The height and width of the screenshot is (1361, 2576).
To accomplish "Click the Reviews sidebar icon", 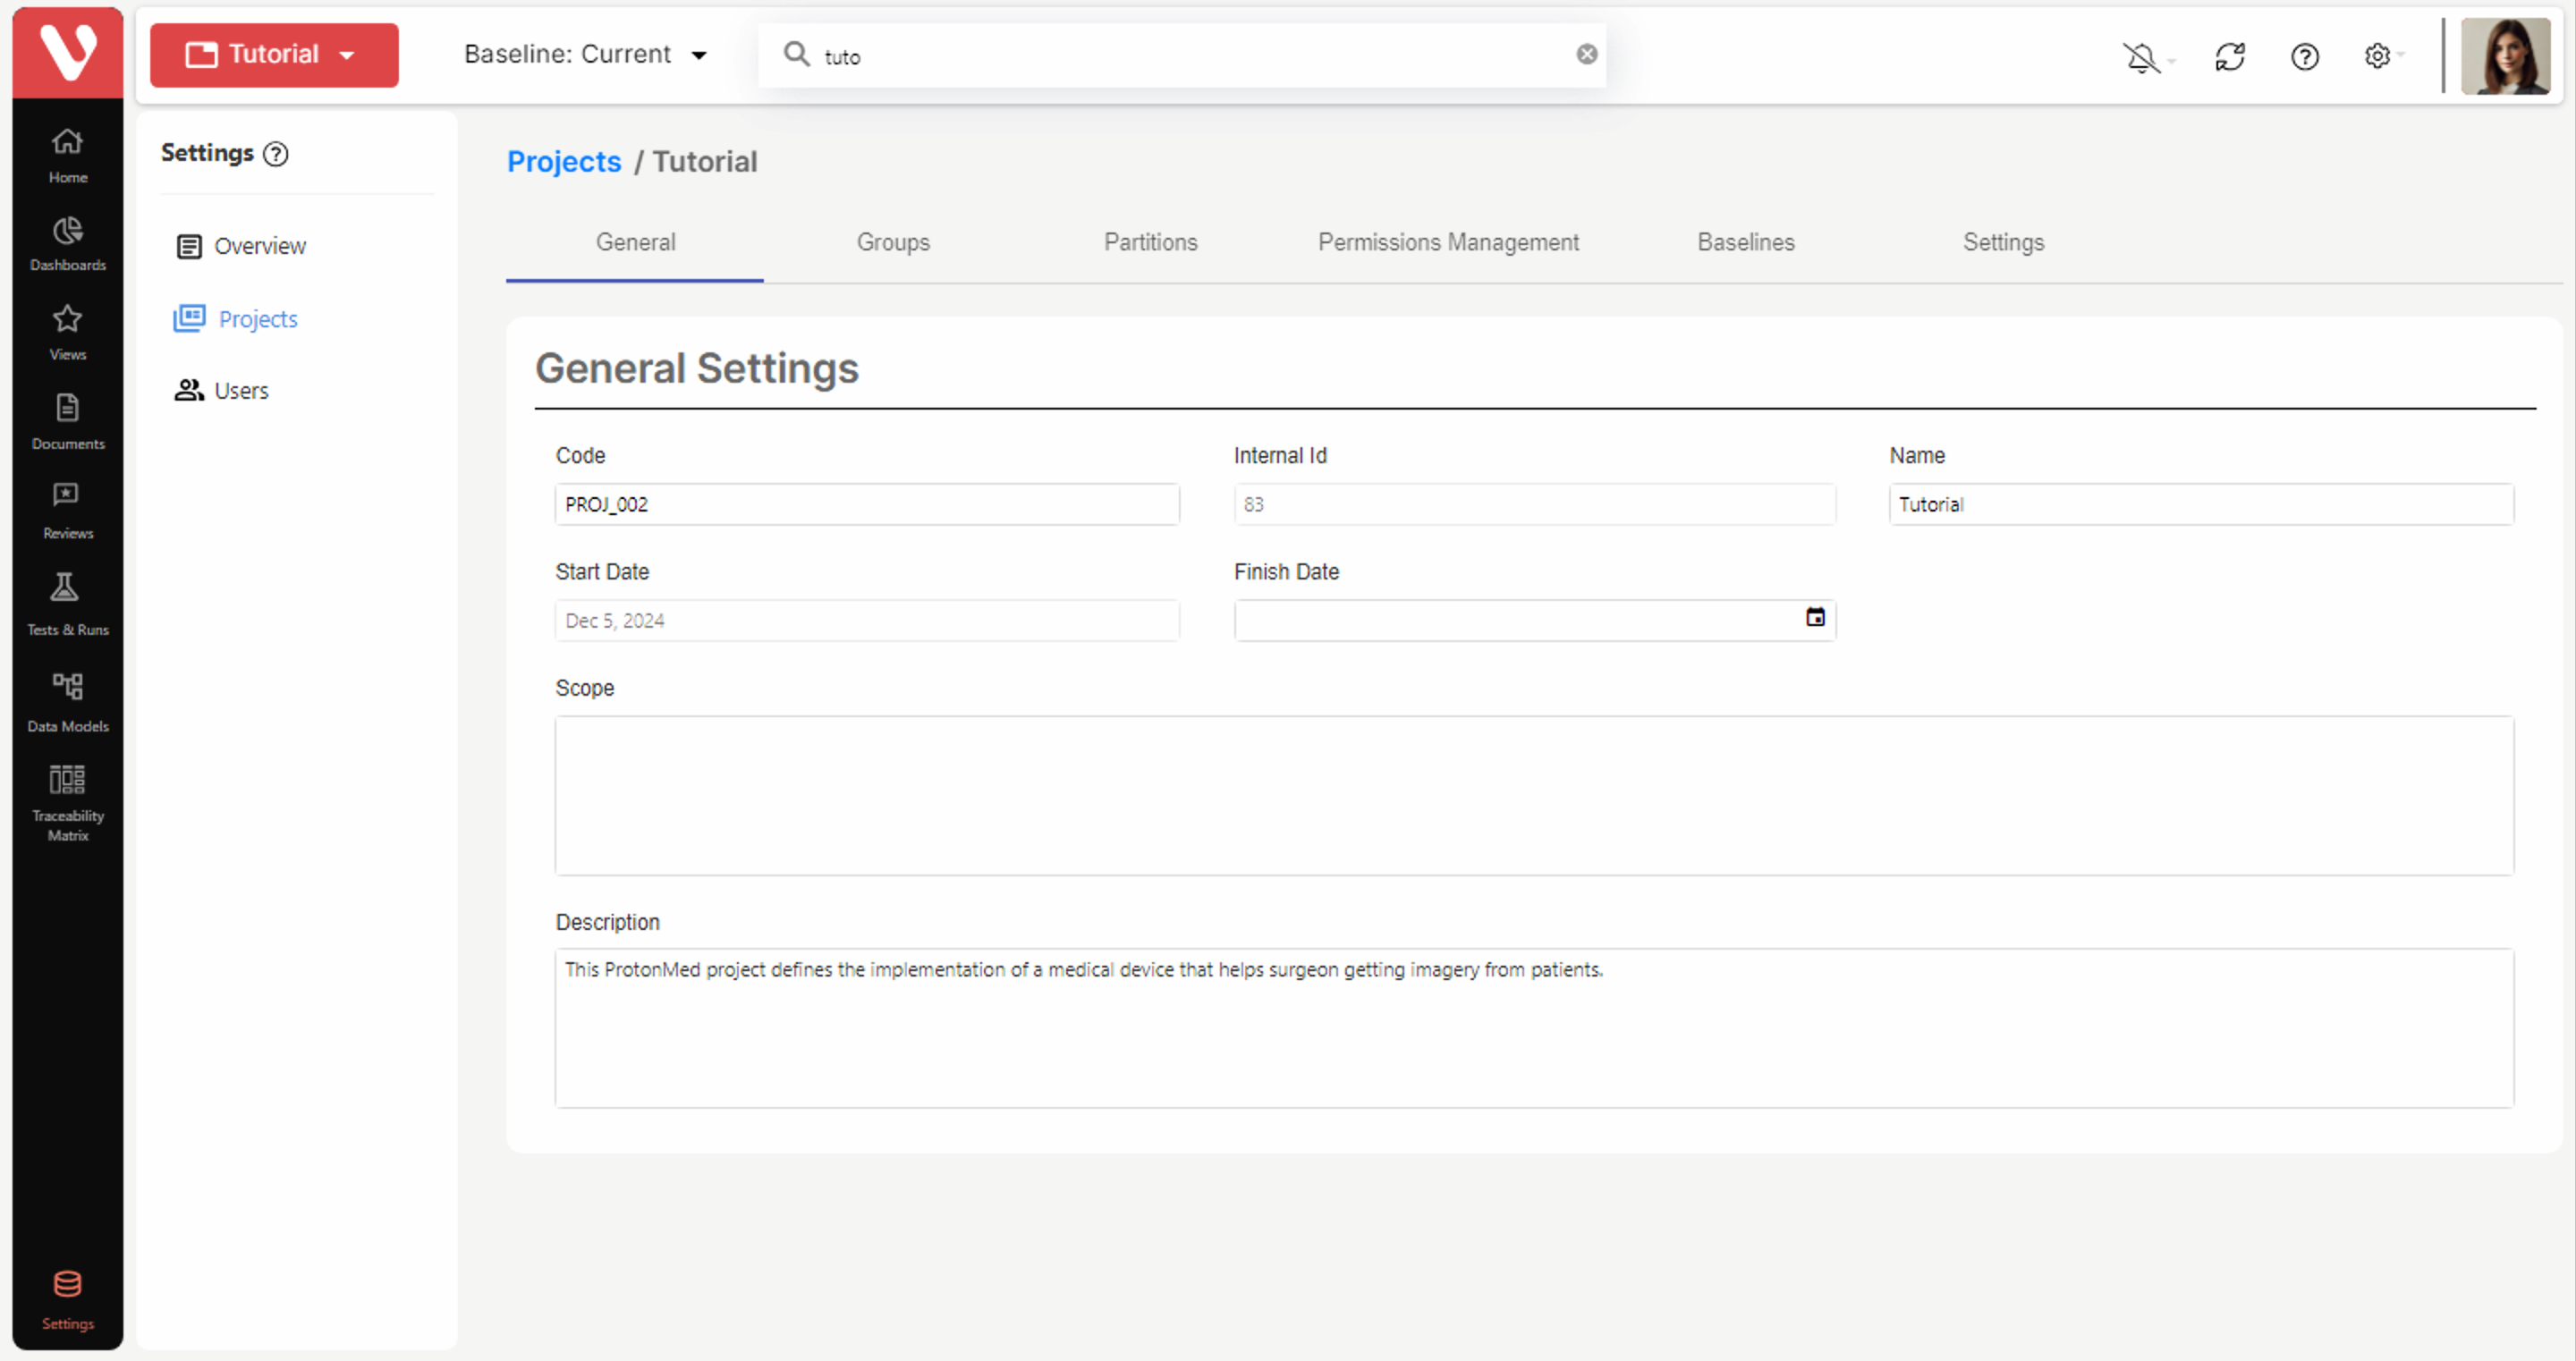I will (67, 510).
